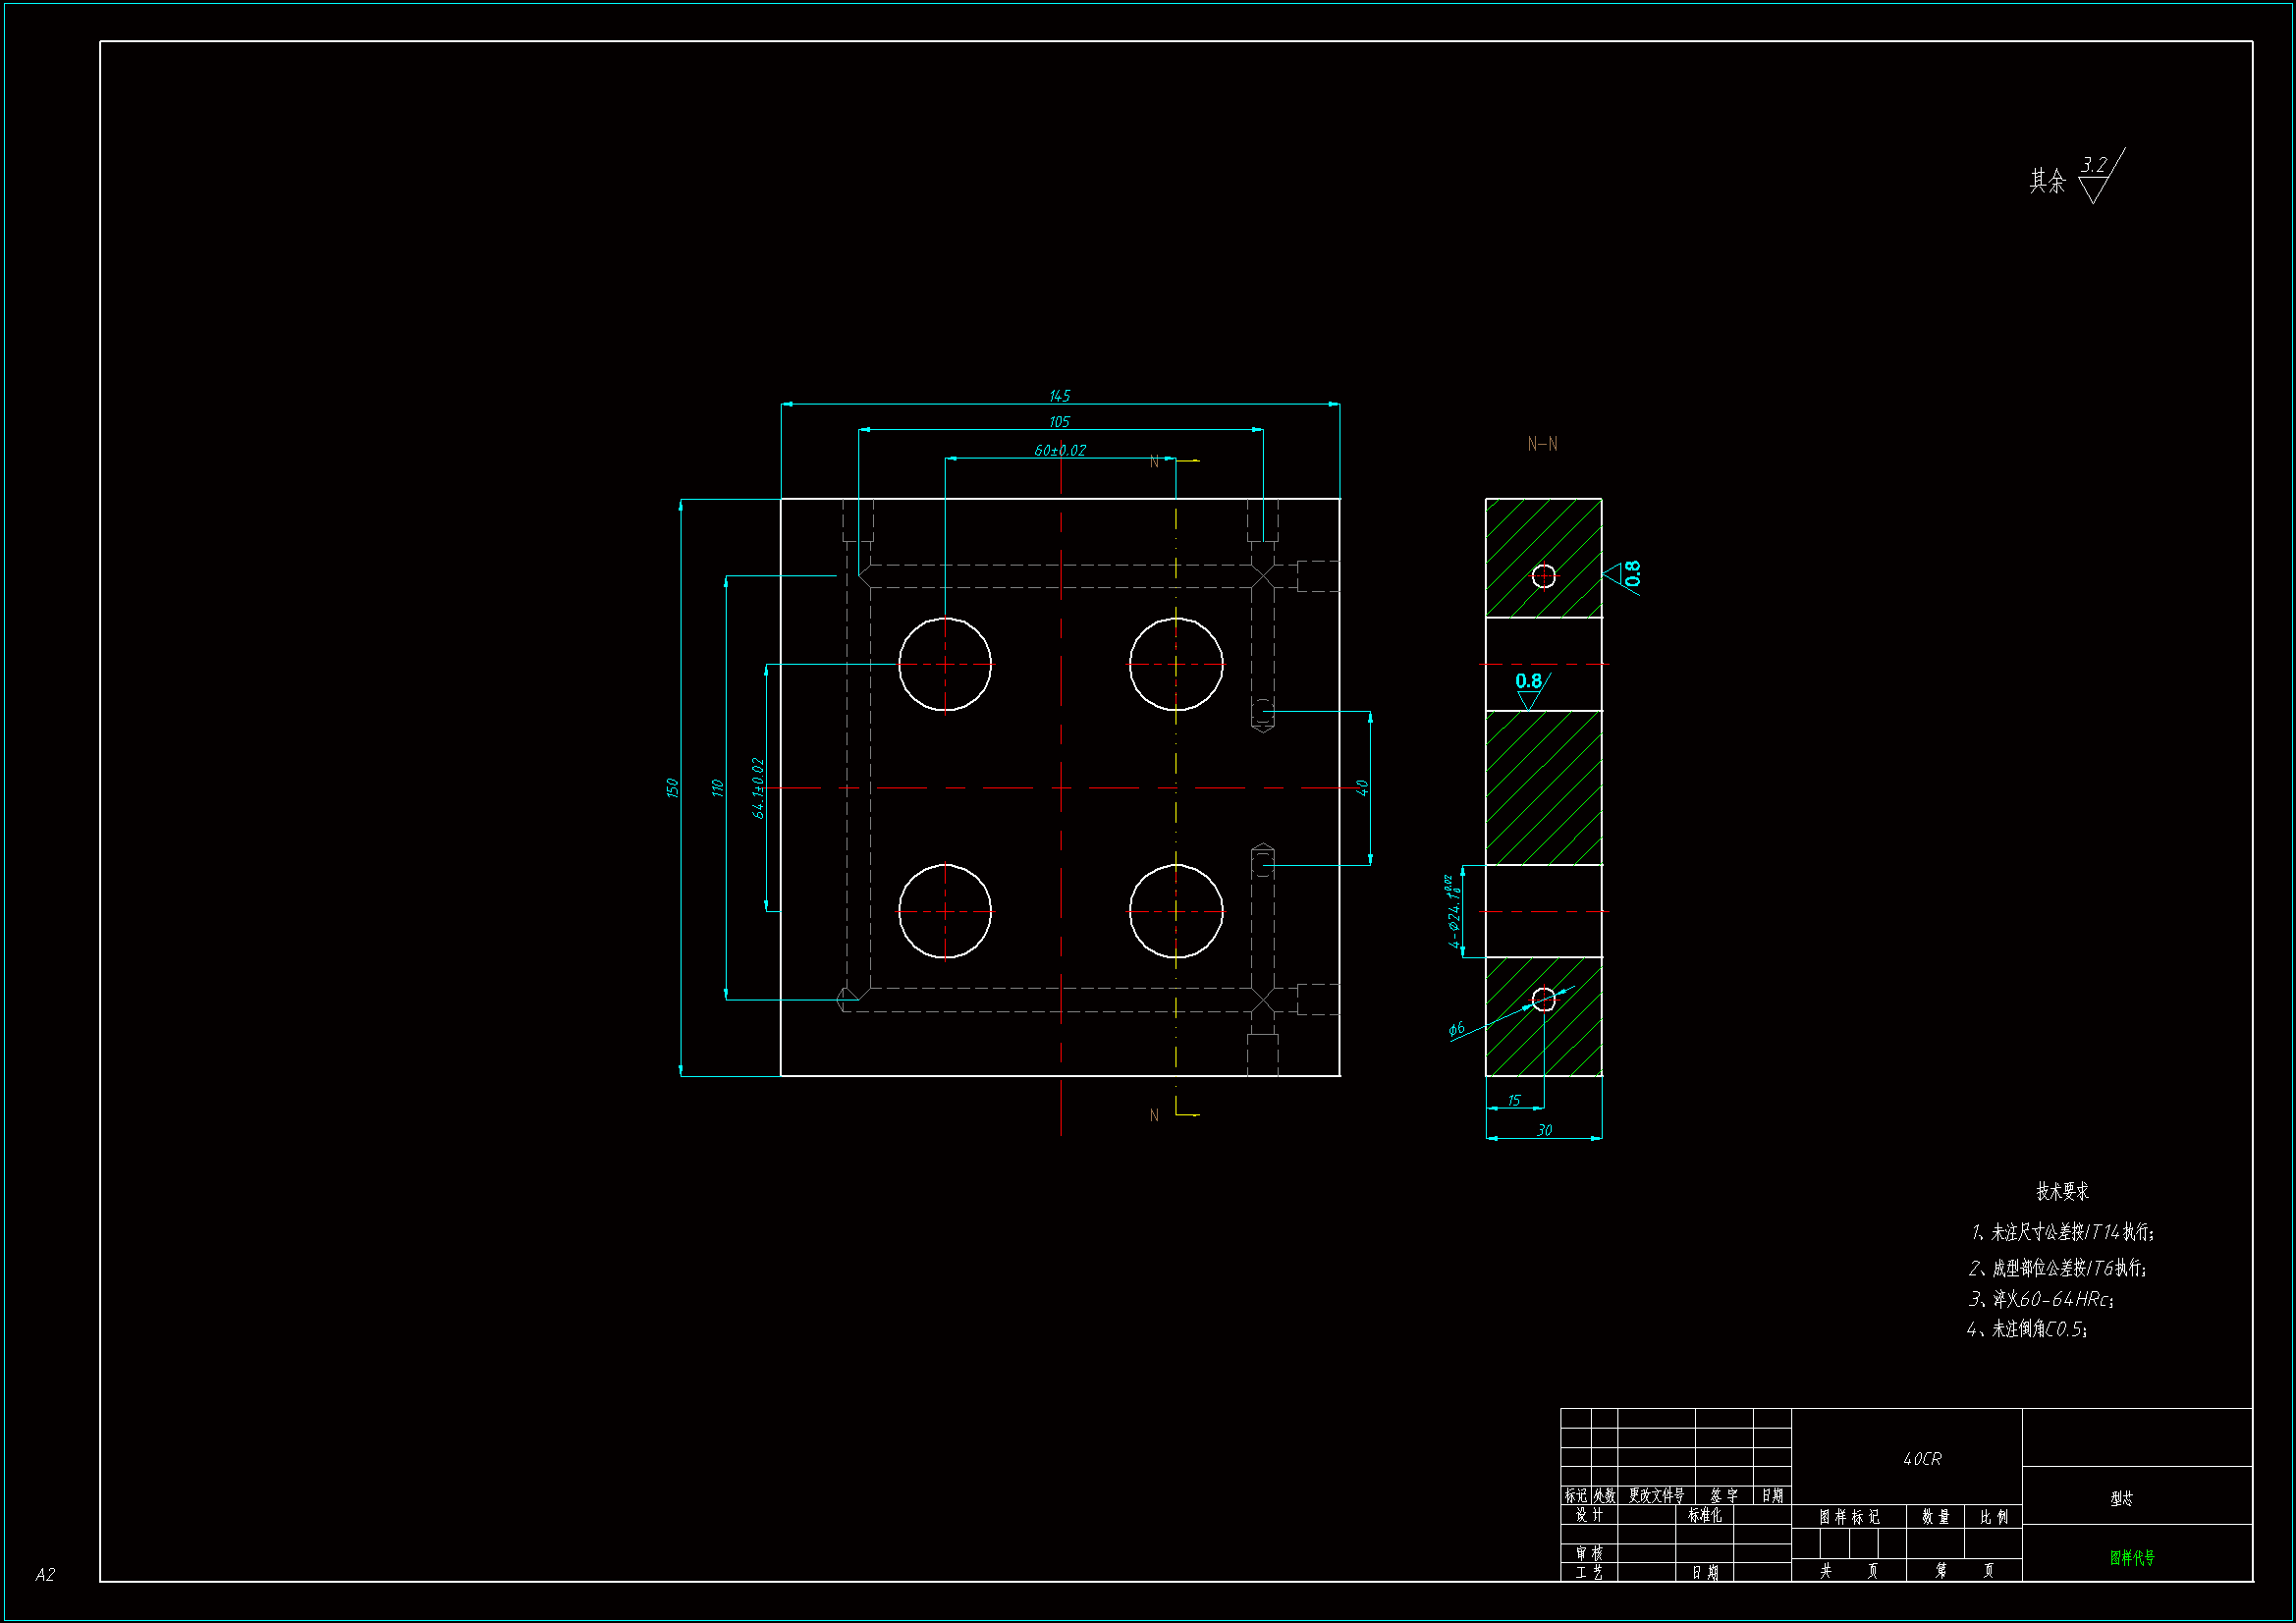Select the upper-left large circle hole
2296x1623 pixels.
tap(944, 664)
